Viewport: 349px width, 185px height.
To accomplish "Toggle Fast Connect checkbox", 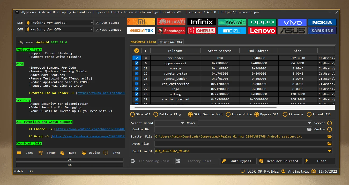I will point(97,30).
